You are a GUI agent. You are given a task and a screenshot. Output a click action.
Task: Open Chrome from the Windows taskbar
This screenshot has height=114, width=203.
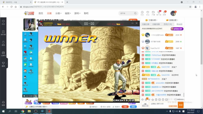coord(23,111)
